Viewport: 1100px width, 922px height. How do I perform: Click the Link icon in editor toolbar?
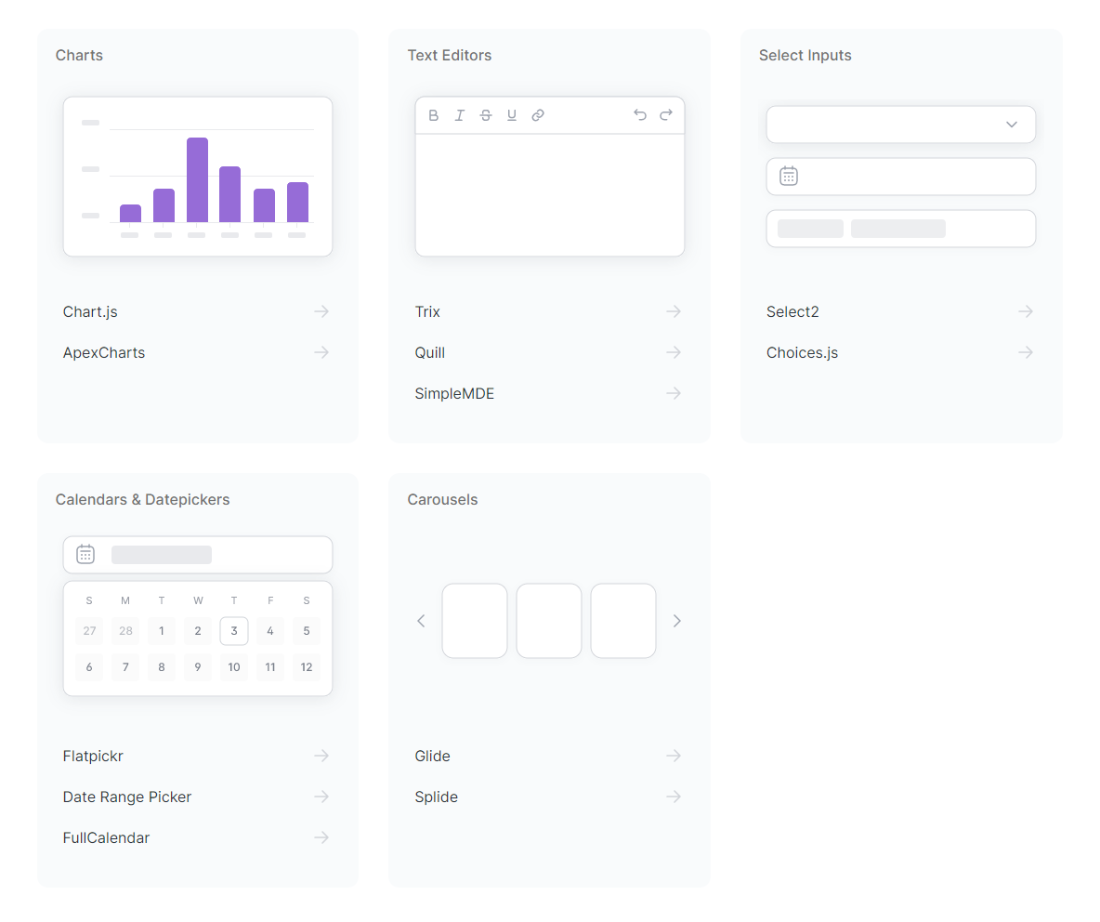point(538,115)
